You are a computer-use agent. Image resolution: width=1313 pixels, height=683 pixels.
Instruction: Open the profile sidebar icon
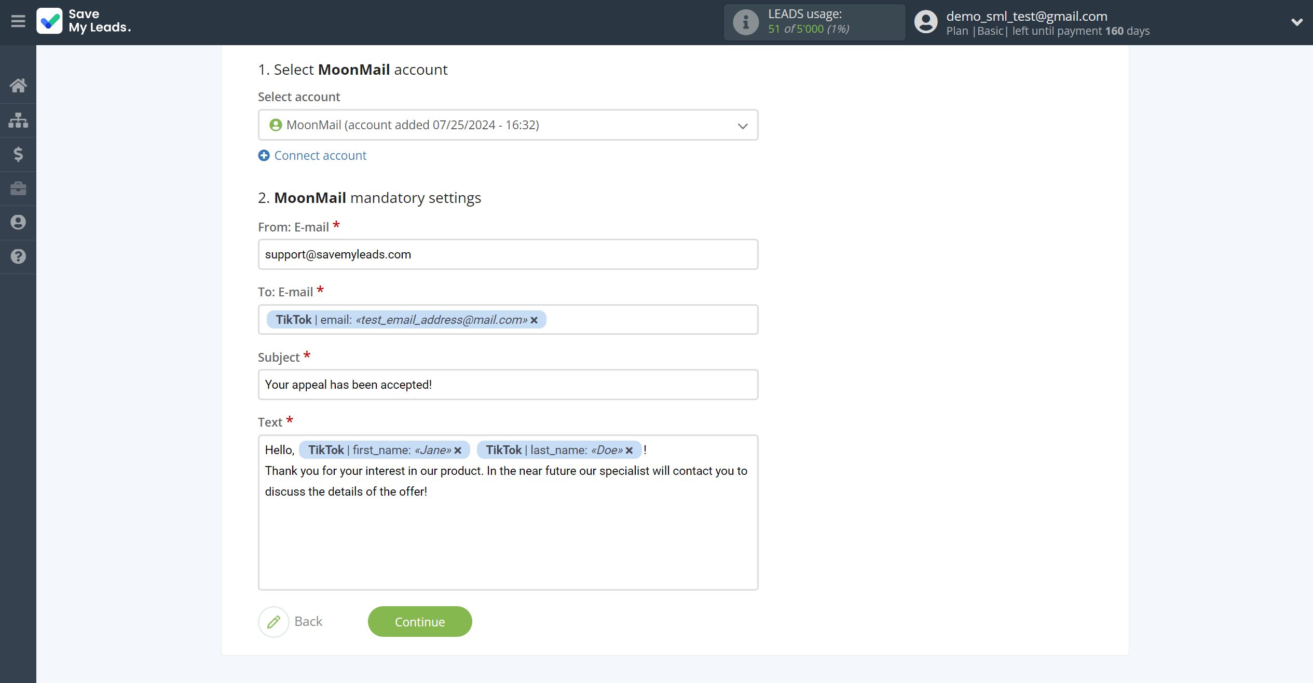tap(18, 222)
